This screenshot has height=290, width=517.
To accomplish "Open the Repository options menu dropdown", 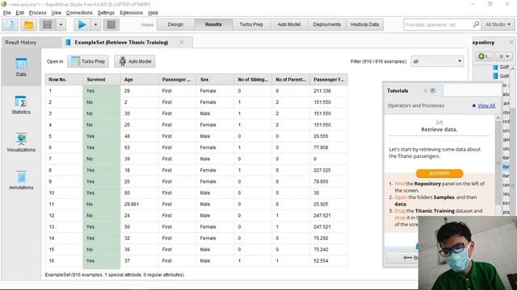I will click(x=504, y=56).
